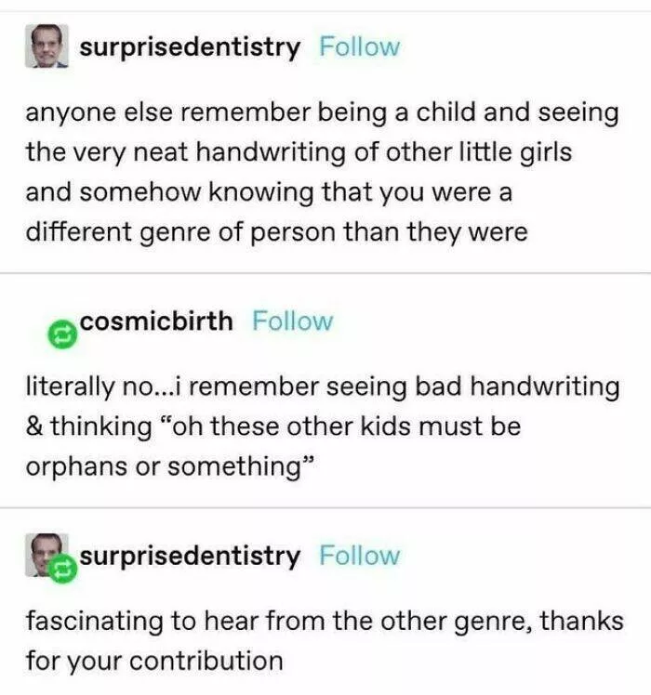Click surprisedentistry's avatar on the first post

coord(45,46)
